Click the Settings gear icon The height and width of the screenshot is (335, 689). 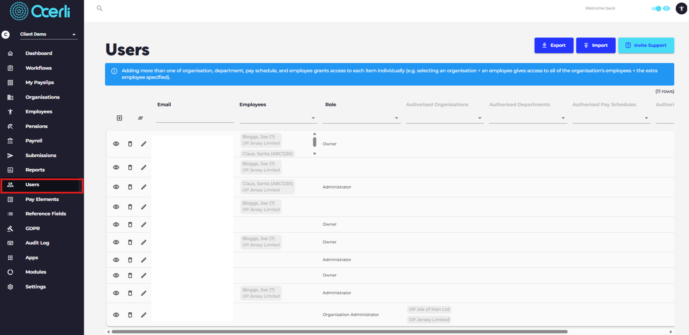click(10, 287)
